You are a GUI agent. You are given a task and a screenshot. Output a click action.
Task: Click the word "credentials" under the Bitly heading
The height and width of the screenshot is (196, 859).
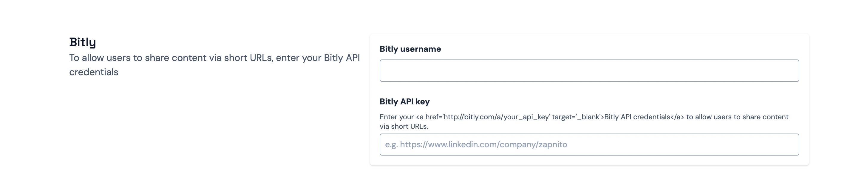click(x=94, y=72)
